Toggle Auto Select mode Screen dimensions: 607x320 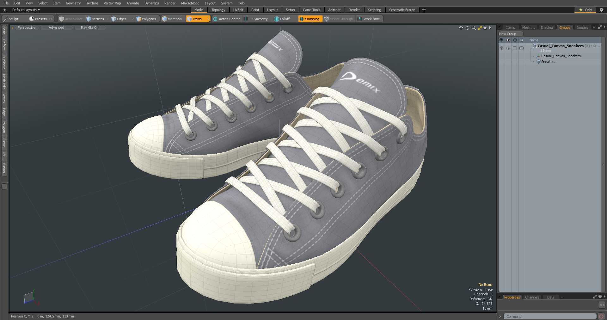[x=71, y=19]
